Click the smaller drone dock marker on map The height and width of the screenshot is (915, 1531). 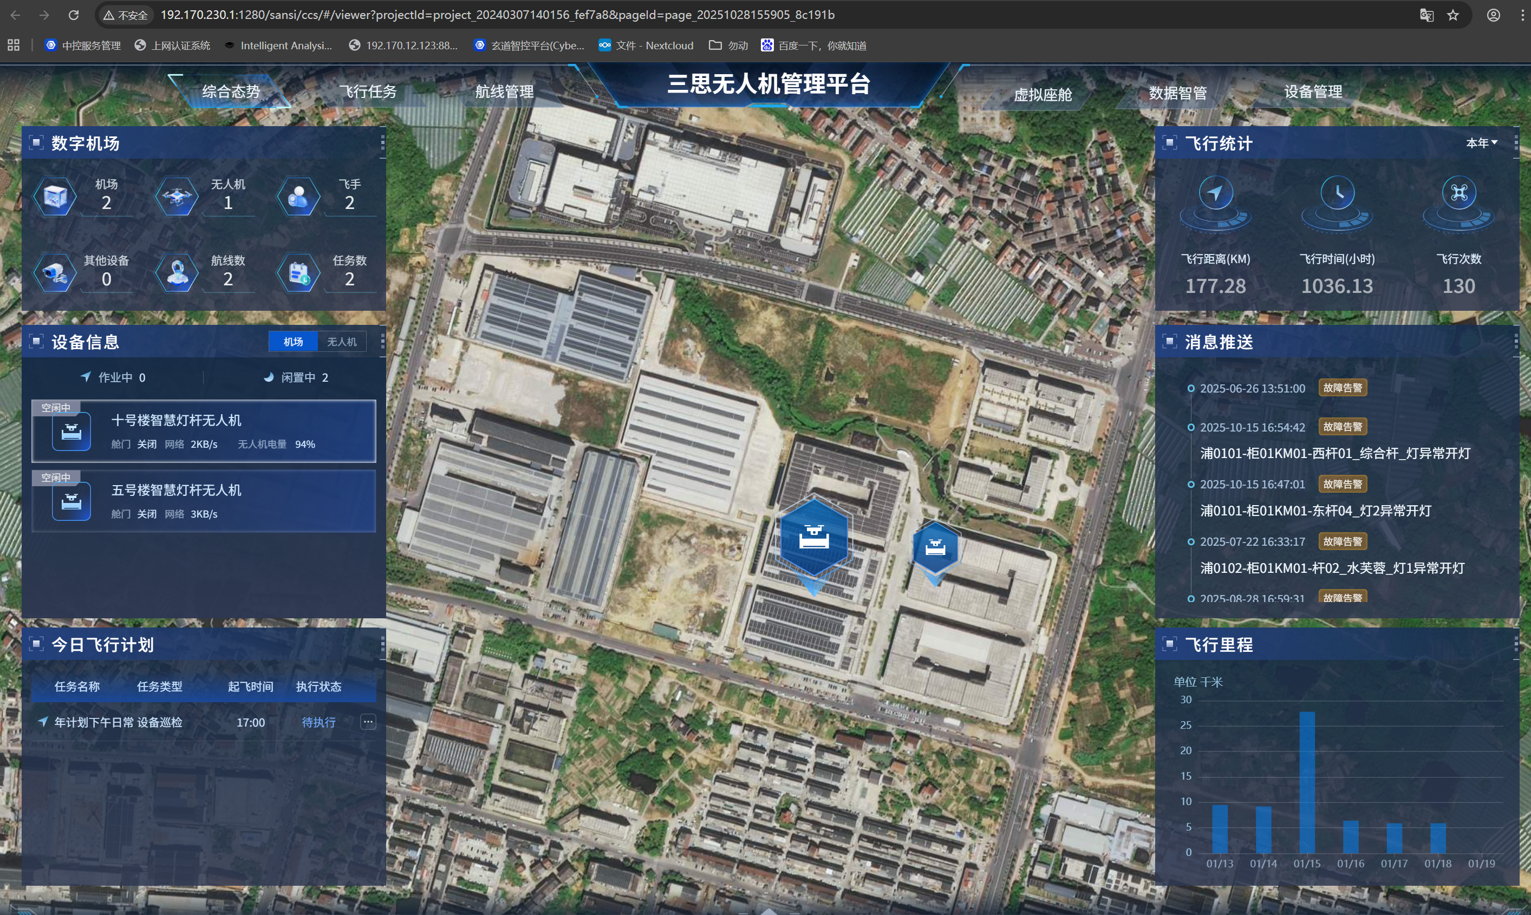click(x=935, y=547)
